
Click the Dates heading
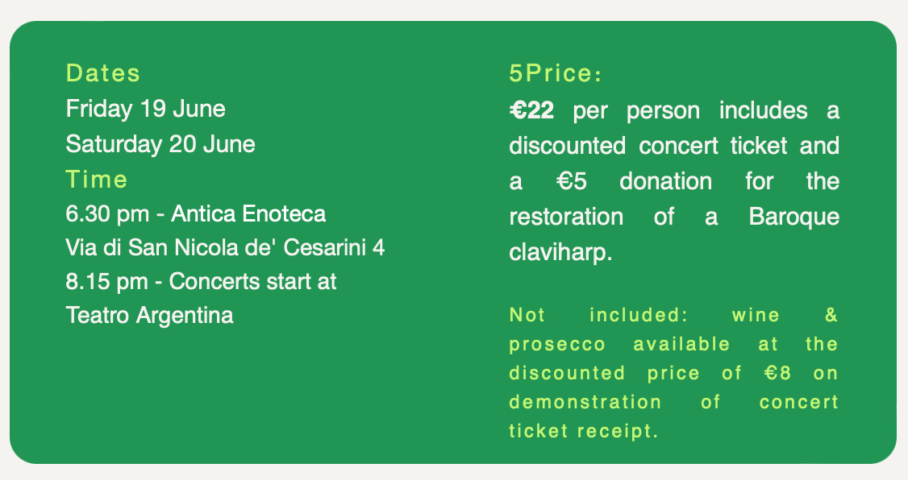103,73
